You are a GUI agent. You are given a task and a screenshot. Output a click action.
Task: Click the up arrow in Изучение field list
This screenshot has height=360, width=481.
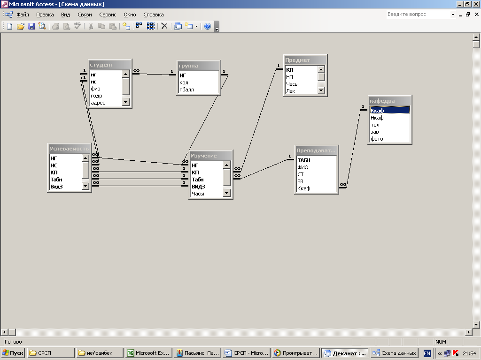pos(227,165)
